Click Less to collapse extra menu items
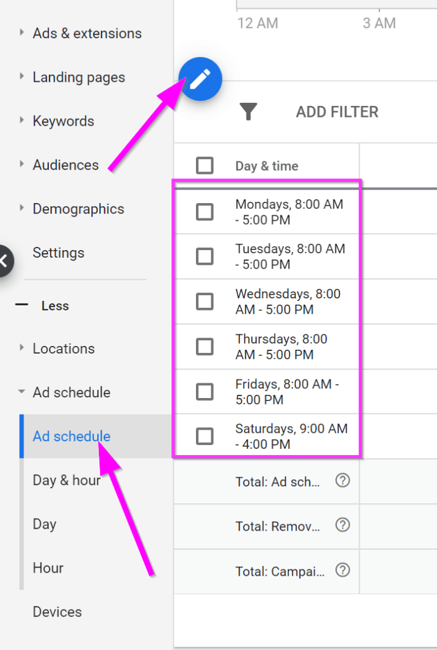This screenshot has height=650, width=437. pos(55,306)
